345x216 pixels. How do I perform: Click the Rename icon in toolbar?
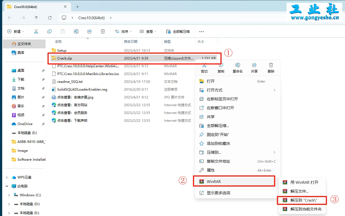(x=76, y=31)
